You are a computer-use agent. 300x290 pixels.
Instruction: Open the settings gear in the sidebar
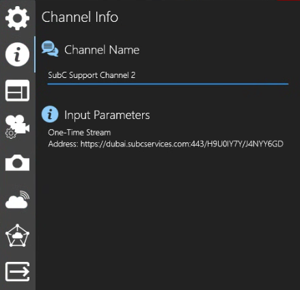click(17, 18)
